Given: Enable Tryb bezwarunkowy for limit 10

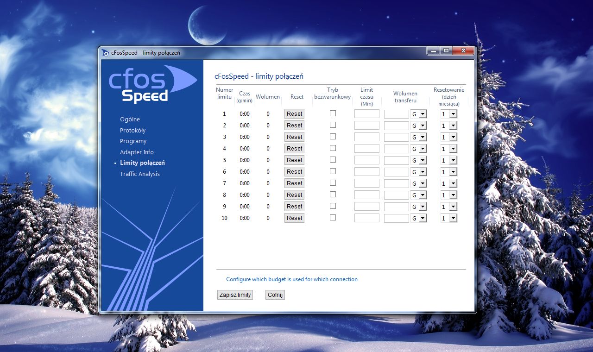Looking at the screenshot, I should pyautogui.click(x=333, y=218).
